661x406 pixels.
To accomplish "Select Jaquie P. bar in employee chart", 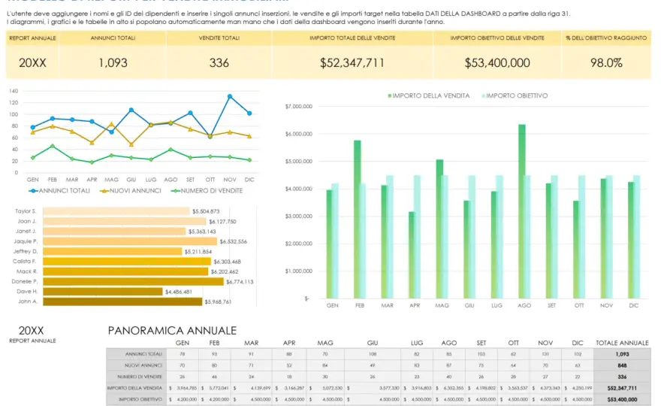I will coord(130,241).
